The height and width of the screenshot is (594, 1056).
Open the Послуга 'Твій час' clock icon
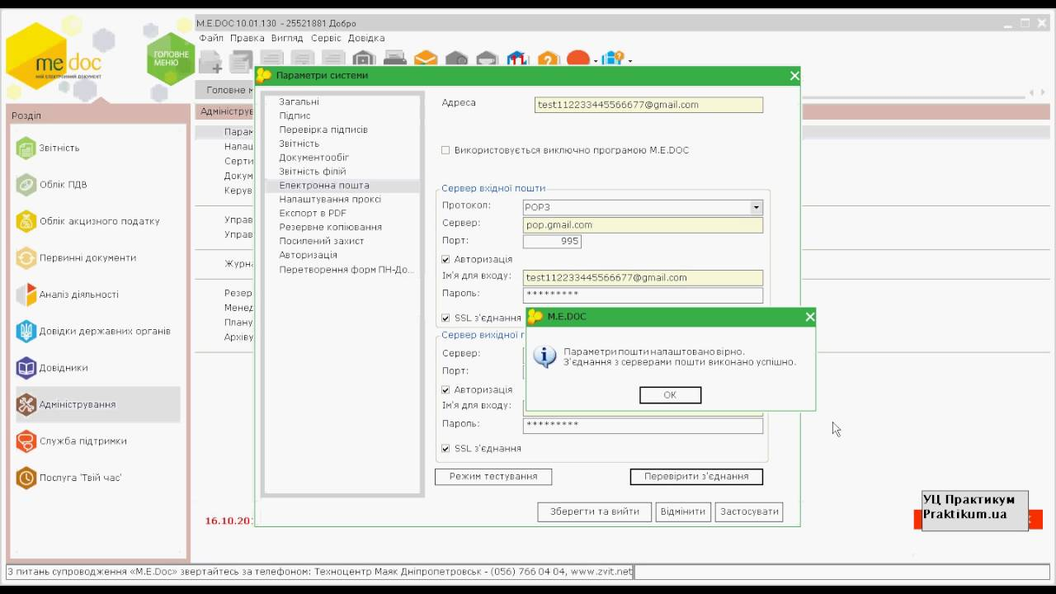coord(26,478)
